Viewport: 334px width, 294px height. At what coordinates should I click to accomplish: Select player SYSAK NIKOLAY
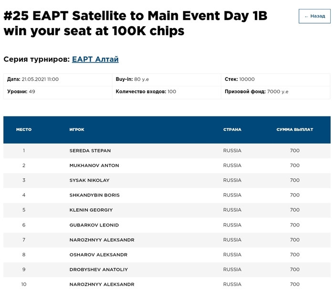[89, 180]
